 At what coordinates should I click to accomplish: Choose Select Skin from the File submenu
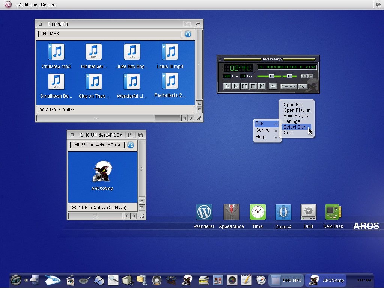point(295,127)
